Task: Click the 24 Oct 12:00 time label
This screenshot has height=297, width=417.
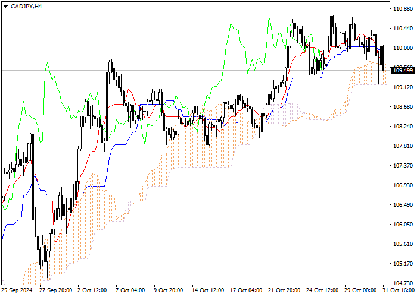Action: pyautogui.click(x=323, y=290)
